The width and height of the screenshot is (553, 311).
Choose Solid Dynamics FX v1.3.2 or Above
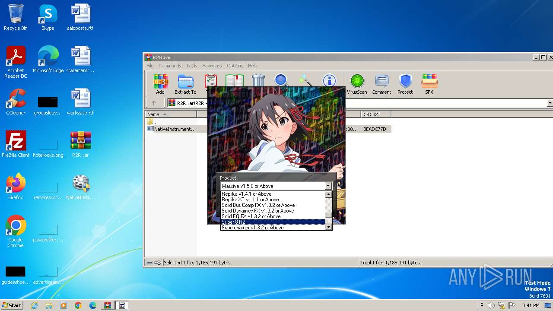(x=273, y=211)
